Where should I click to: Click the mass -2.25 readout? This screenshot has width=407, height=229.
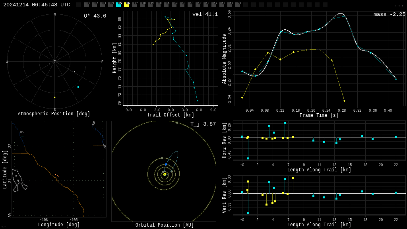[389, 15]
